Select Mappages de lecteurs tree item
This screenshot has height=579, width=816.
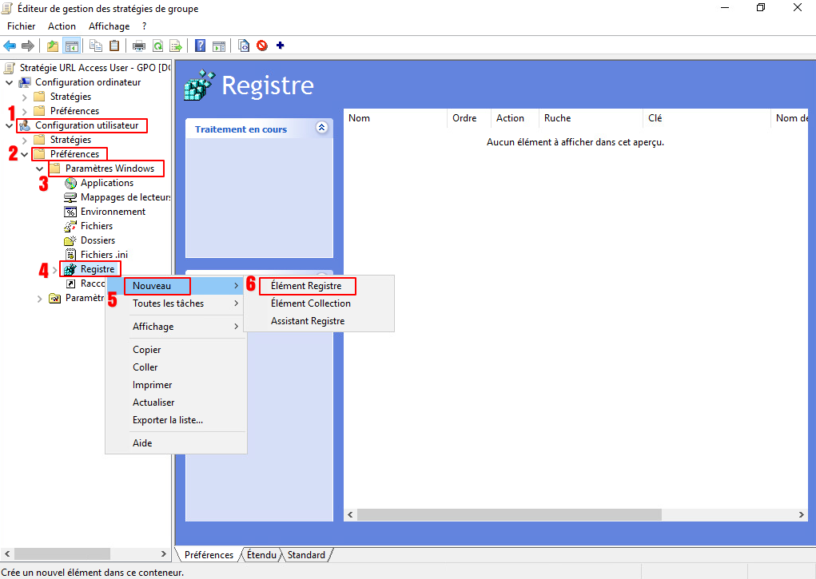125,197
